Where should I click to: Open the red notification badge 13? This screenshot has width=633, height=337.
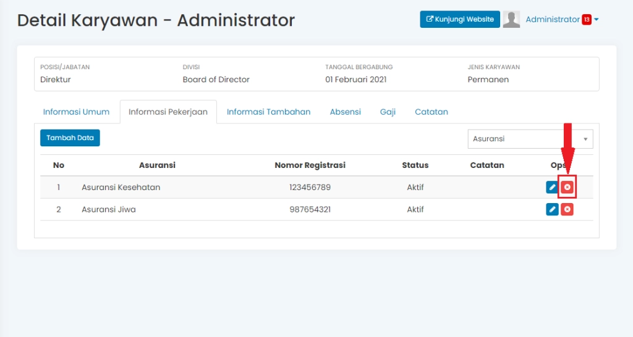point(587,20)
